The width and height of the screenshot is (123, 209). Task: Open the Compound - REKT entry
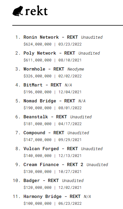pyautogui.click(x=44, y=133)
